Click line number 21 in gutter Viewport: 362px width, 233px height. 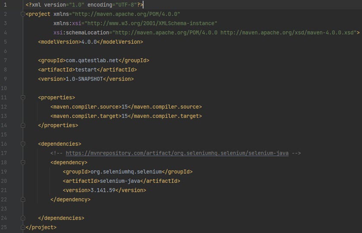(4, 190)
